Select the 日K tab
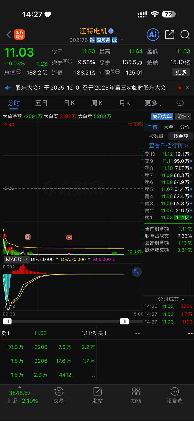This screenshot has height=421, width=194. (69, 103)
